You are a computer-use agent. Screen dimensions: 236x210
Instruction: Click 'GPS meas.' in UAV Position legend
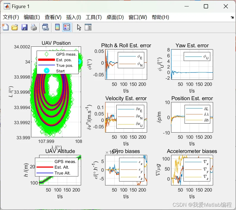click(67, 54)
